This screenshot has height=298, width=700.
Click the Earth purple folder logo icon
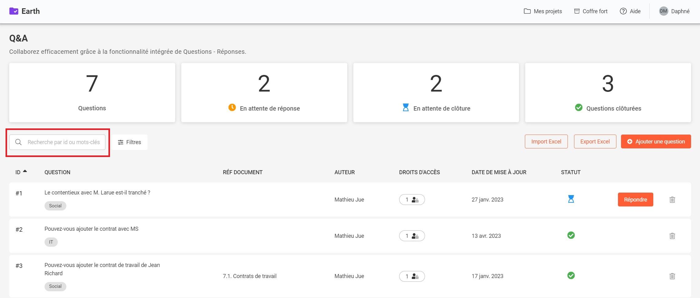click(x=14, y=11)
